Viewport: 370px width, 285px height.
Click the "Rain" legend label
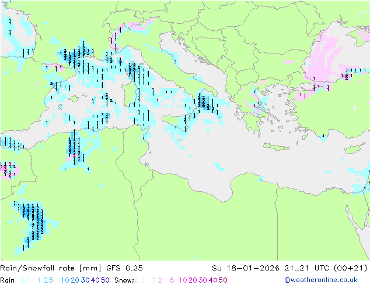[x=8, y=280]
